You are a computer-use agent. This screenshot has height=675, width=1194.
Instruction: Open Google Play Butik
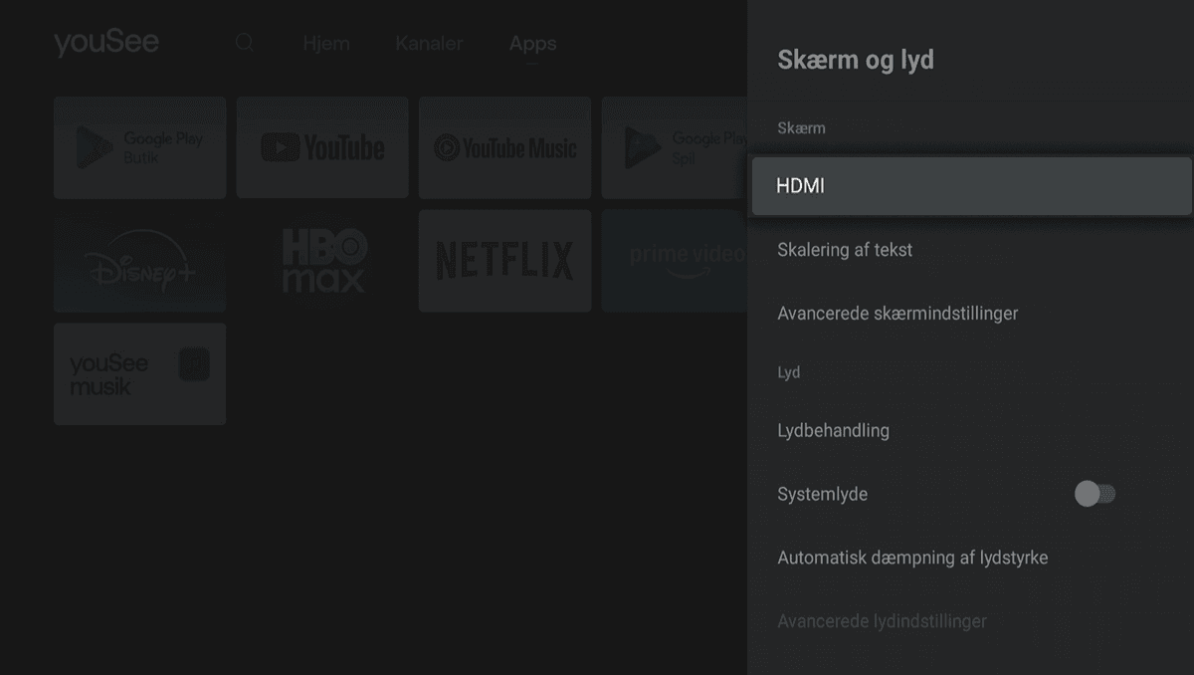[139, 147]
